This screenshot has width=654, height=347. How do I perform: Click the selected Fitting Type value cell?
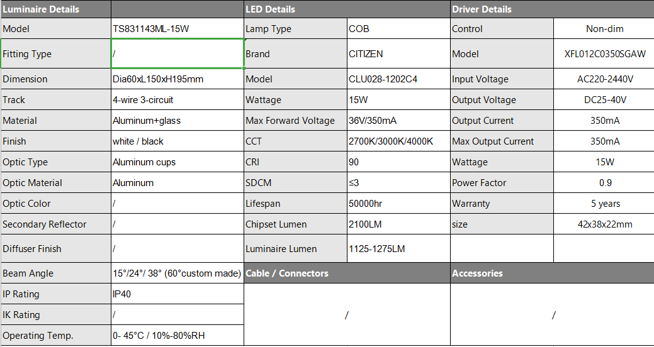[x=178, y=53]
